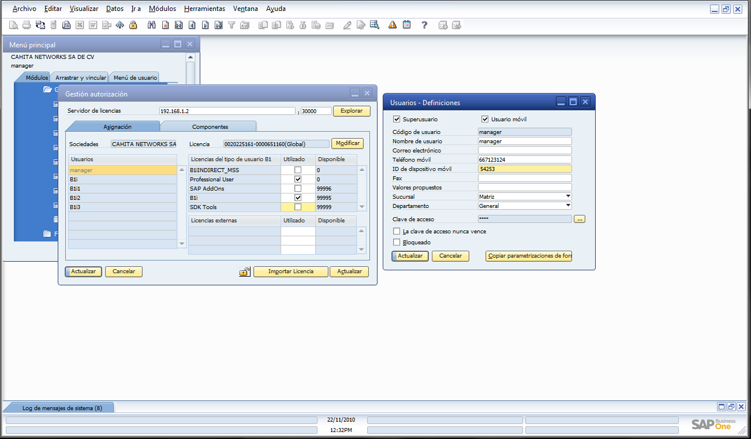Click the Modificar license button

pos(348,143)
